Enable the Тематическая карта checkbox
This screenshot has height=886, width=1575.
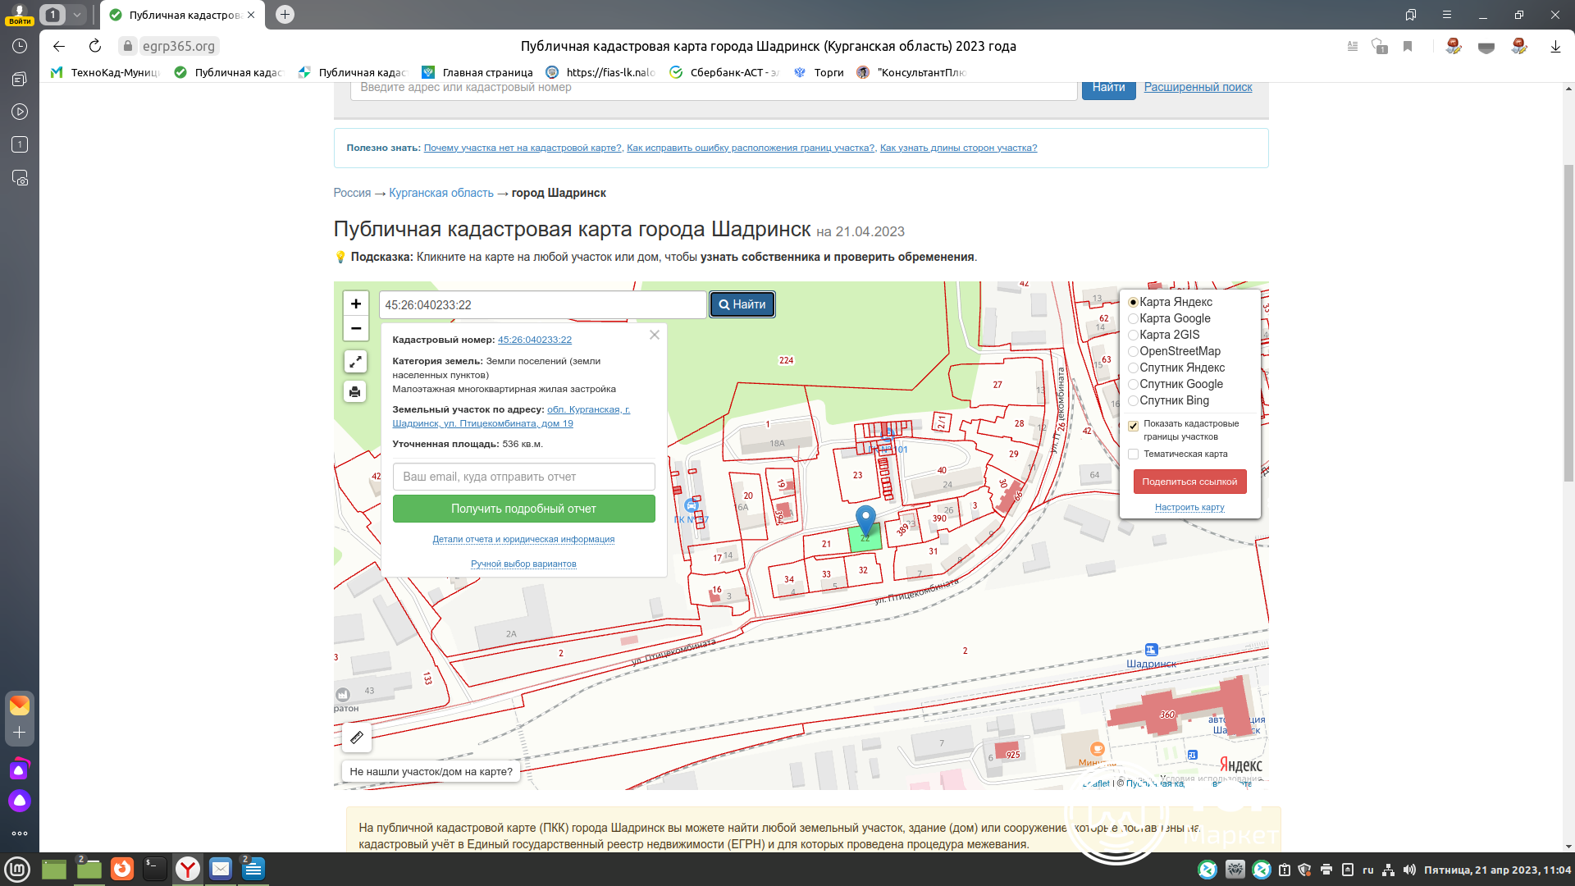(x=1133, y=454)
